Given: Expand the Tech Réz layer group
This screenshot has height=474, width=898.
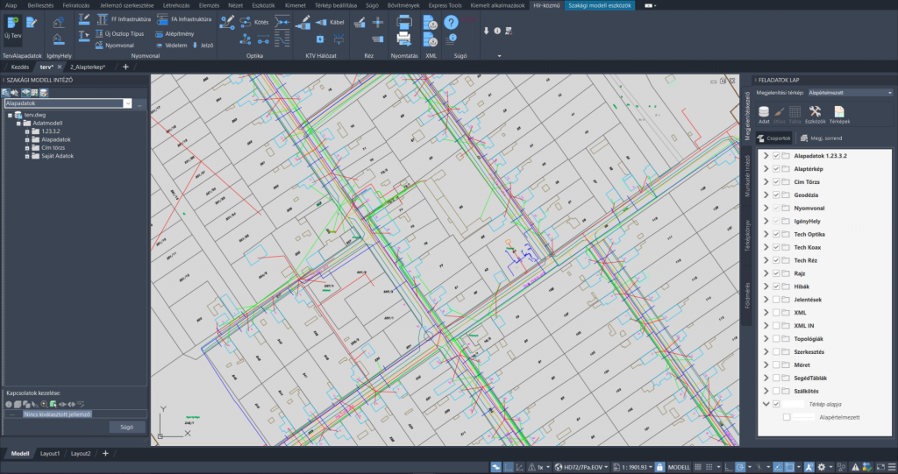Looking at the screenshot, I should pyautogui.click(x=766, y=260).
